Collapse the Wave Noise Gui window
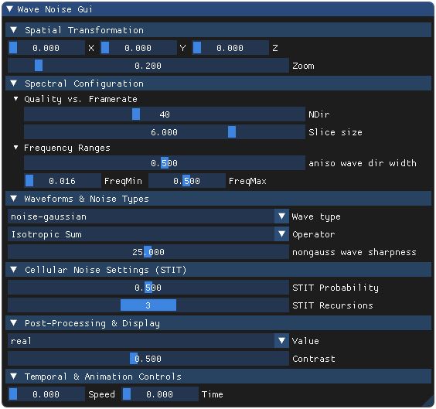This screenshot has width=436, height=409. [10, 9]
